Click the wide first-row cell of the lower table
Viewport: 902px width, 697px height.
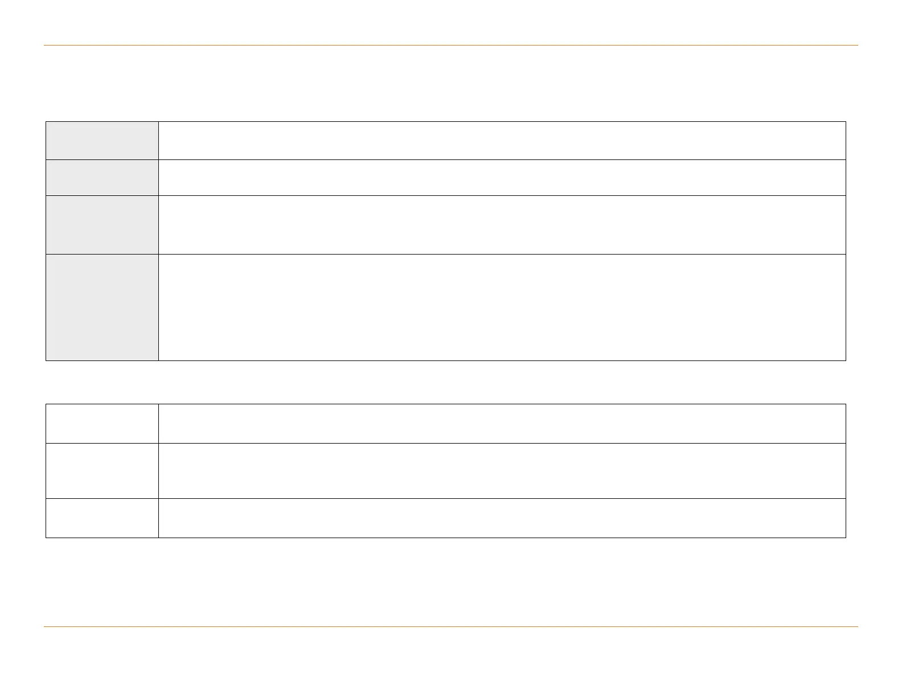502,424
